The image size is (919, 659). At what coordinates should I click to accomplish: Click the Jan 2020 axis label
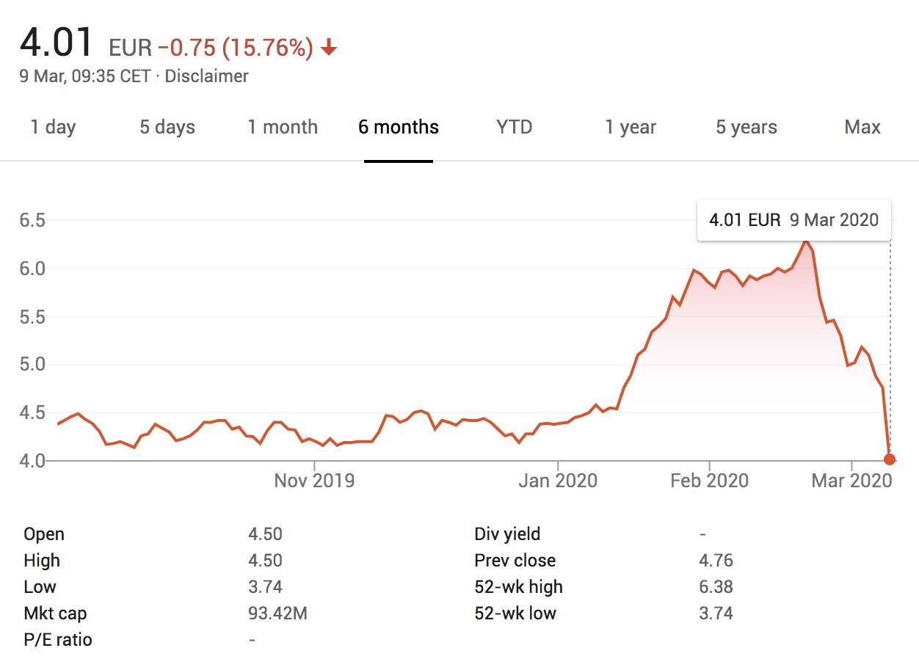point(558,481)
